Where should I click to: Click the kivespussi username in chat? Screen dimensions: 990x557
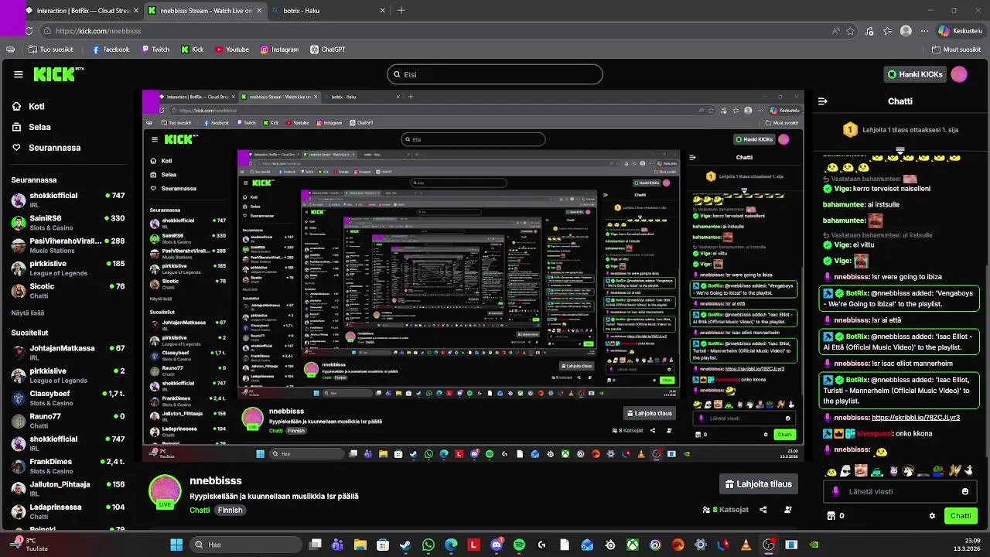tap(874, 434)
